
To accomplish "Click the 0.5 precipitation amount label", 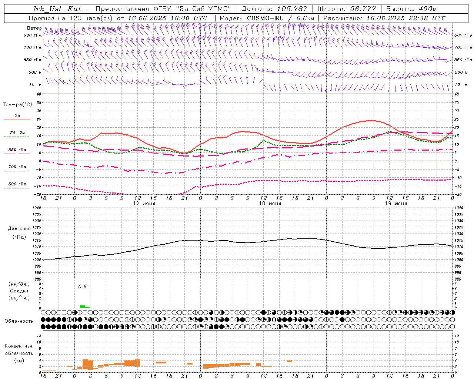I will click(82, 286).
